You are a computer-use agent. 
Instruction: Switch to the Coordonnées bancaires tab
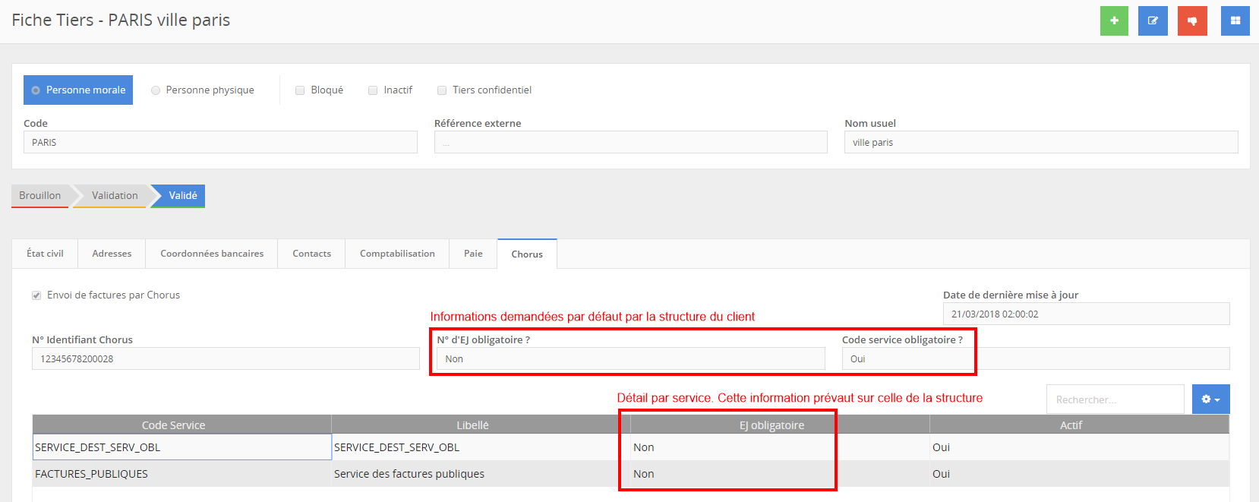212,254
